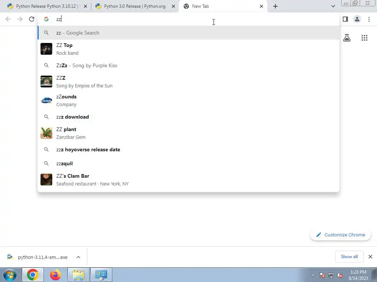
Task: Open the Control Panel taskbar icon
Action: 101,275
